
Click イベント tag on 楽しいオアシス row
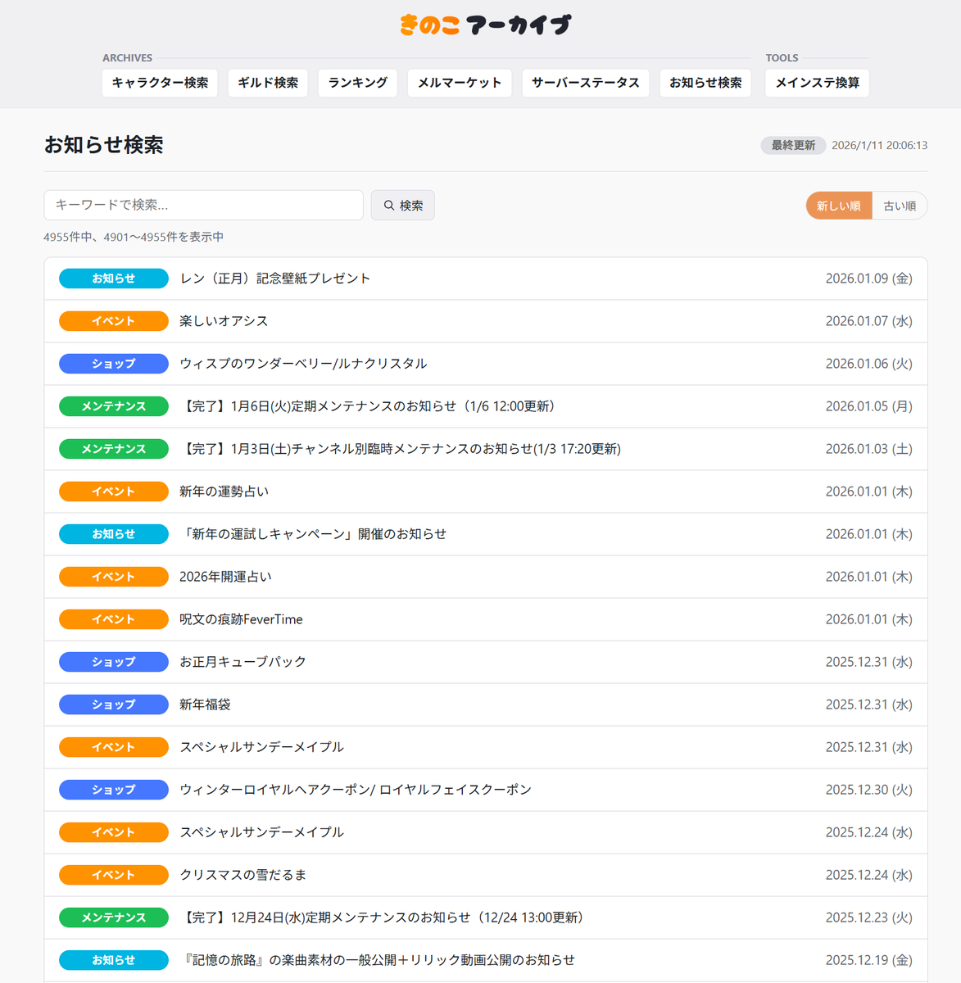pos(114,321)
